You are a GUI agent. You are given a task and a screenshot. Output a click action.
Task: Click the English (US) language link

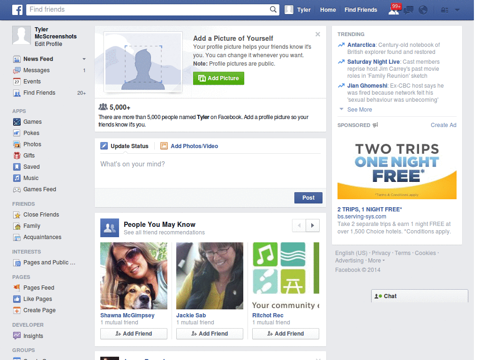pos(351,253)
